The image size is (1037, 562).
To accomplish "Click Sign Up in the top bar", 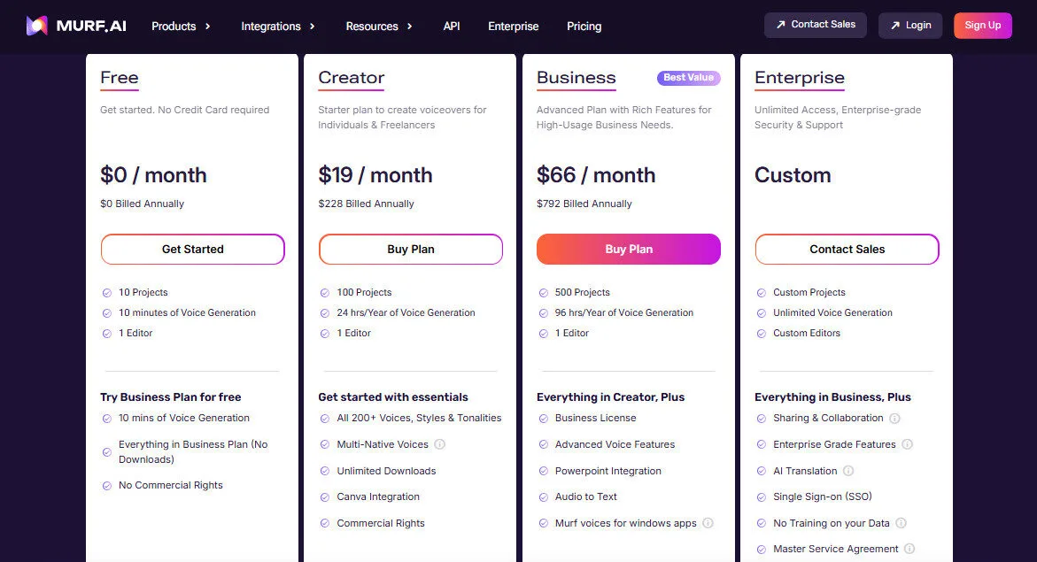I will point(983,25).
